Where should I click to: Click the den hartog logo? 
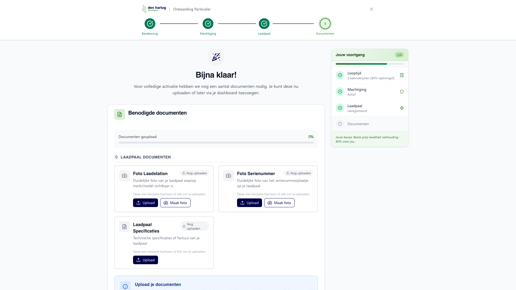tap(154, 9)
